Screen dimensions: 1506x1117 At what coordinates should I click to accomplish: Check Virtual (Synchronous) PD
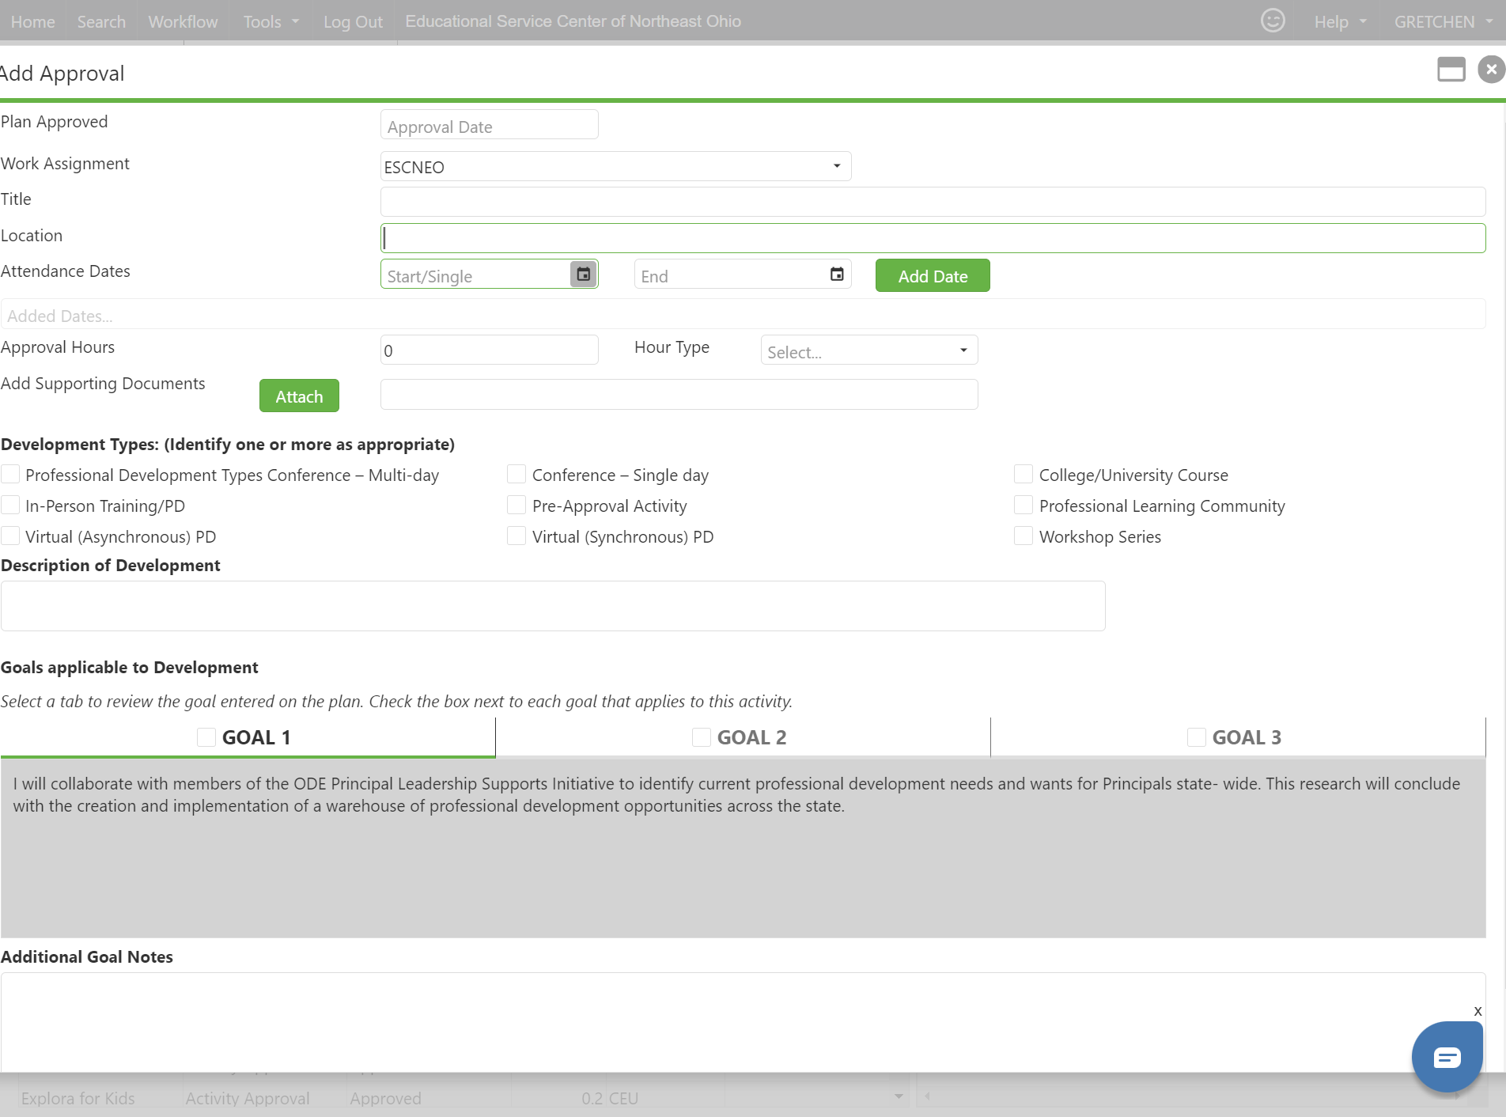(517, 536)
